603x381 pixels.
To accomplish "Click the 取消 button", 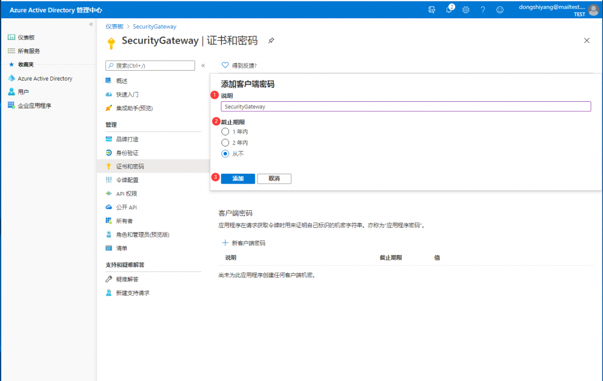I will click(274, 178).
